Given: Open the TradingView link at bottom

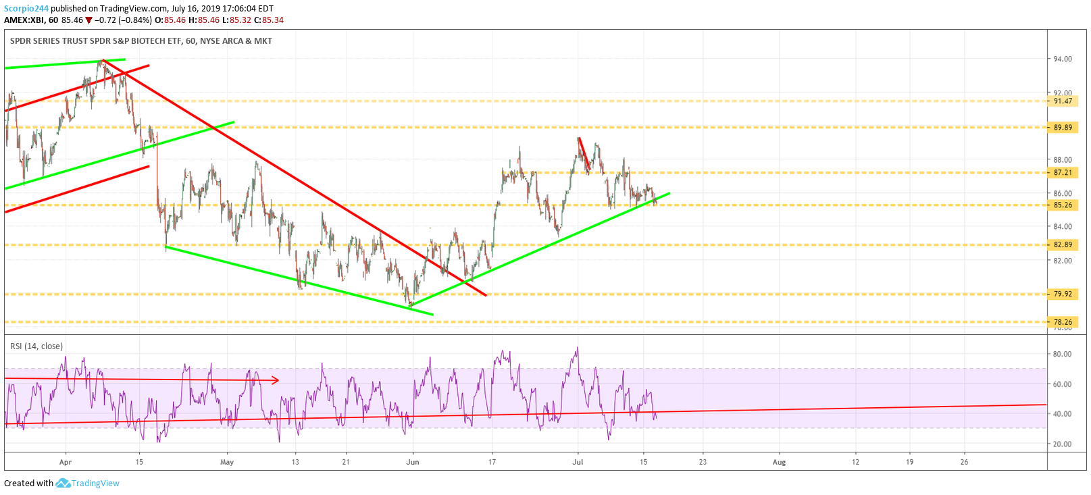Looking at the screenshot, I should (95, 483).
